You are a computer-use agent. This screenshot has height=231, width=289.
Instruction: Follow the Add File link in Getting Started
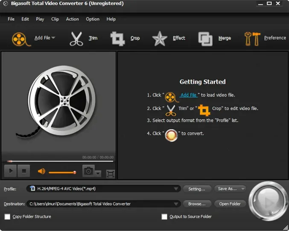point(188,95)
